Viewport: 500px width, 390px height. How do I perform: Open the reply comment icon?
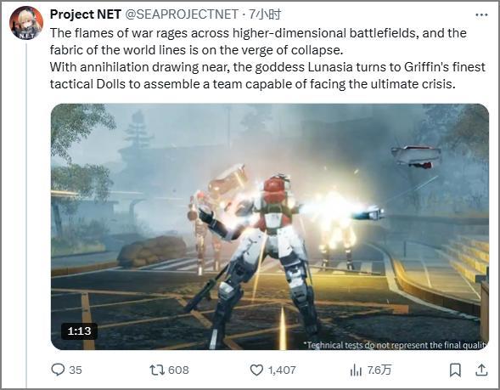58,370
